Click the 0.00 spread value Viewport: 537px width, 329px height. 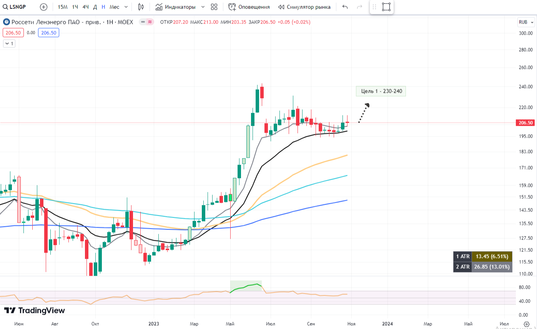point(31,33)
